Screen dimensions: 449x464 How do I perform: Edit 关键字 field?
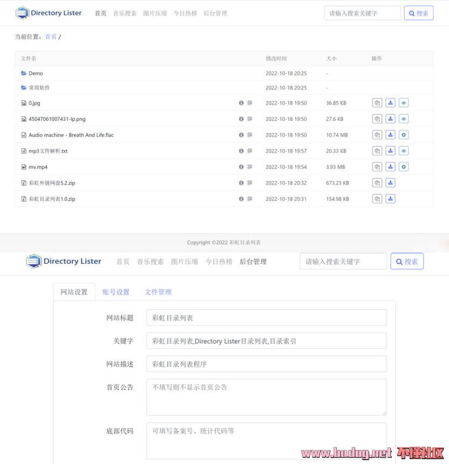click(266, 341)
